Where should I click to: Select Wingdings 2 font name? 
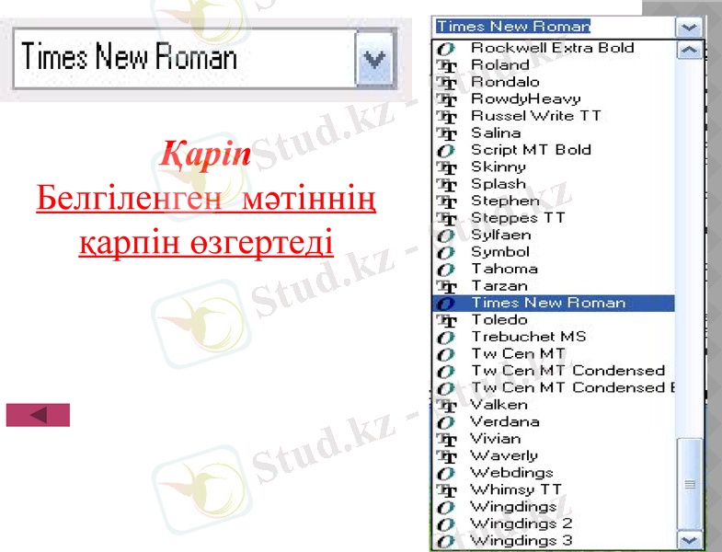coord(521,523)
